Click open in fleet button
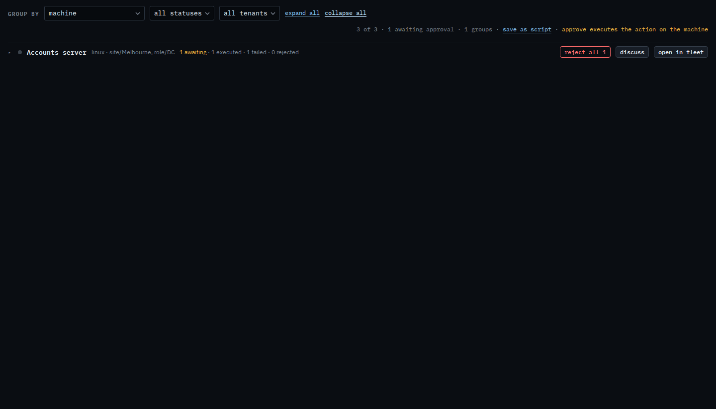Image resolution: width=716 pixels, height=409 pixels. [681, 52]
